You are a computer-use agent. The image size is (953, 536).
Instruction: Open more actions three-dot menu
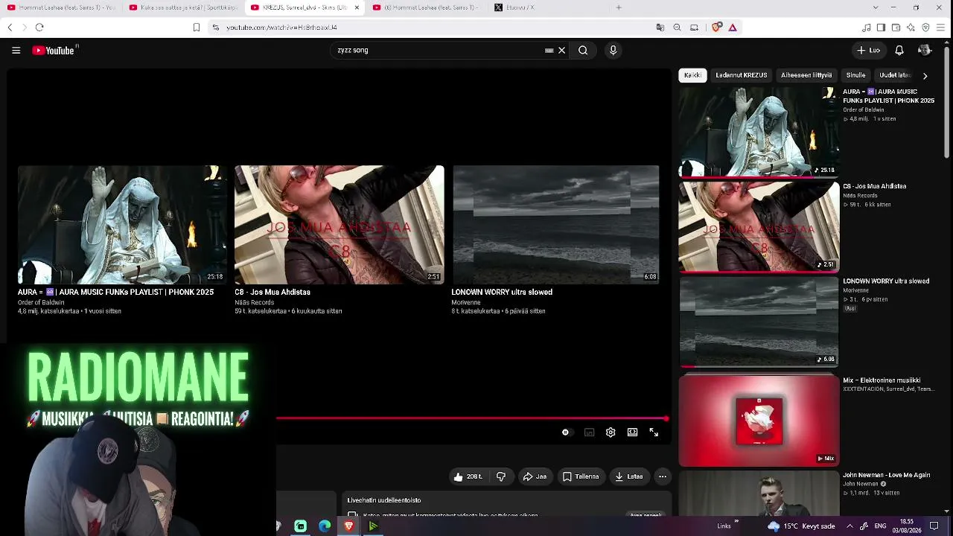[x=663, y=476]
